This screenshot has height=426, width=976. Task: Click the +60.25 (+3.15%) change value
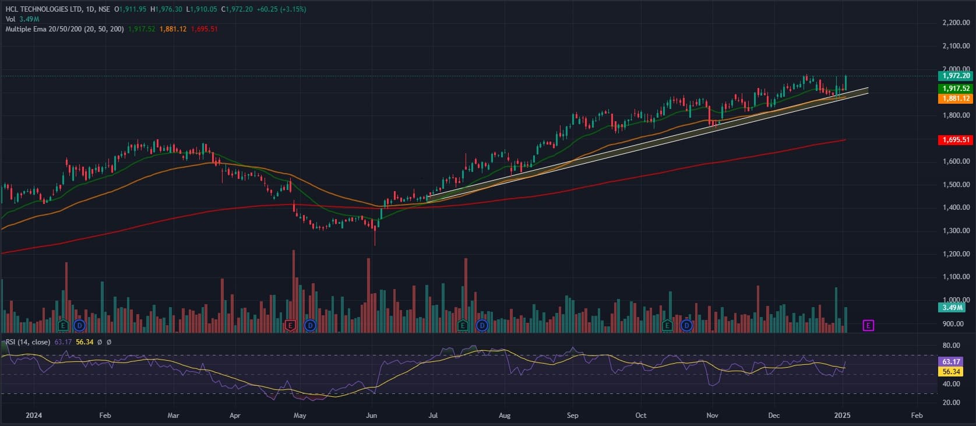pyautogui.click(x=281, y=9)
